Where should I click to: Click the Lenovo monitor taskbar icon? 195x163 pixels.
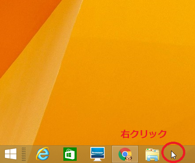coord(97,154)
